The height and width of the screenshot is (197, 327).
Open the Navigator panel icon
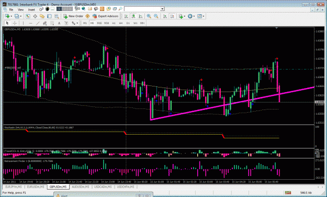tap(42, 16)
